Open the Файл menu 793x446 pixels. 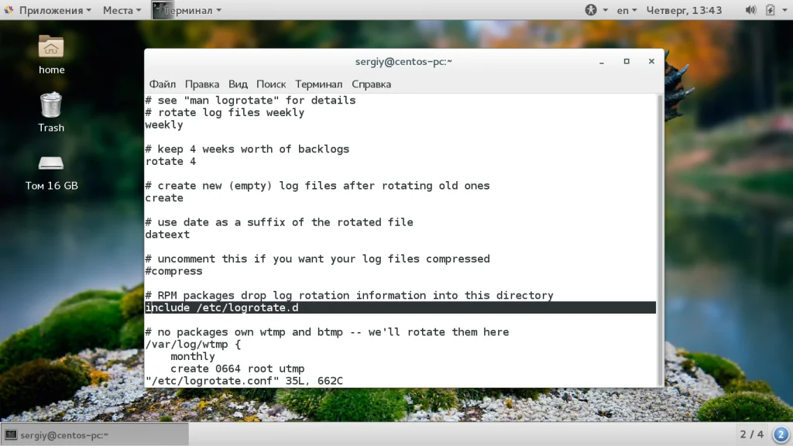pyautogui.click(x=163, y=84)
